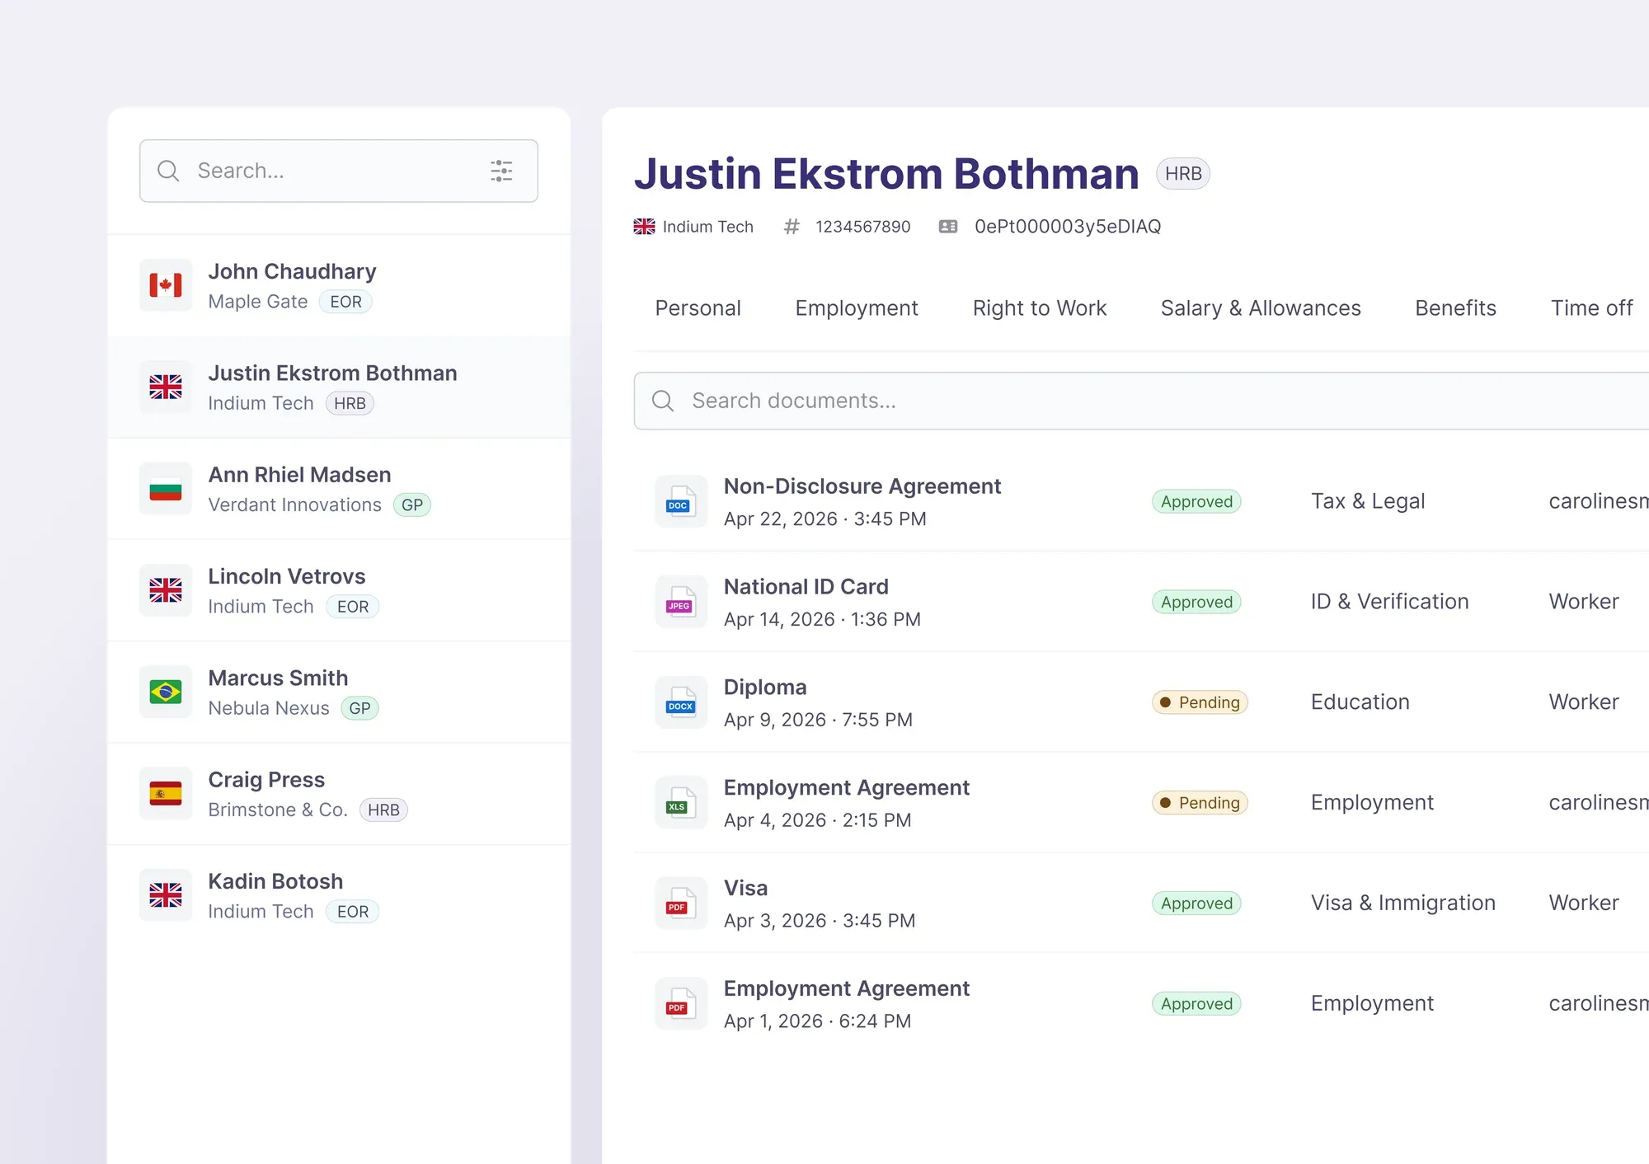
Task: Focus the worker Search field
Action: tap(339, 171)
